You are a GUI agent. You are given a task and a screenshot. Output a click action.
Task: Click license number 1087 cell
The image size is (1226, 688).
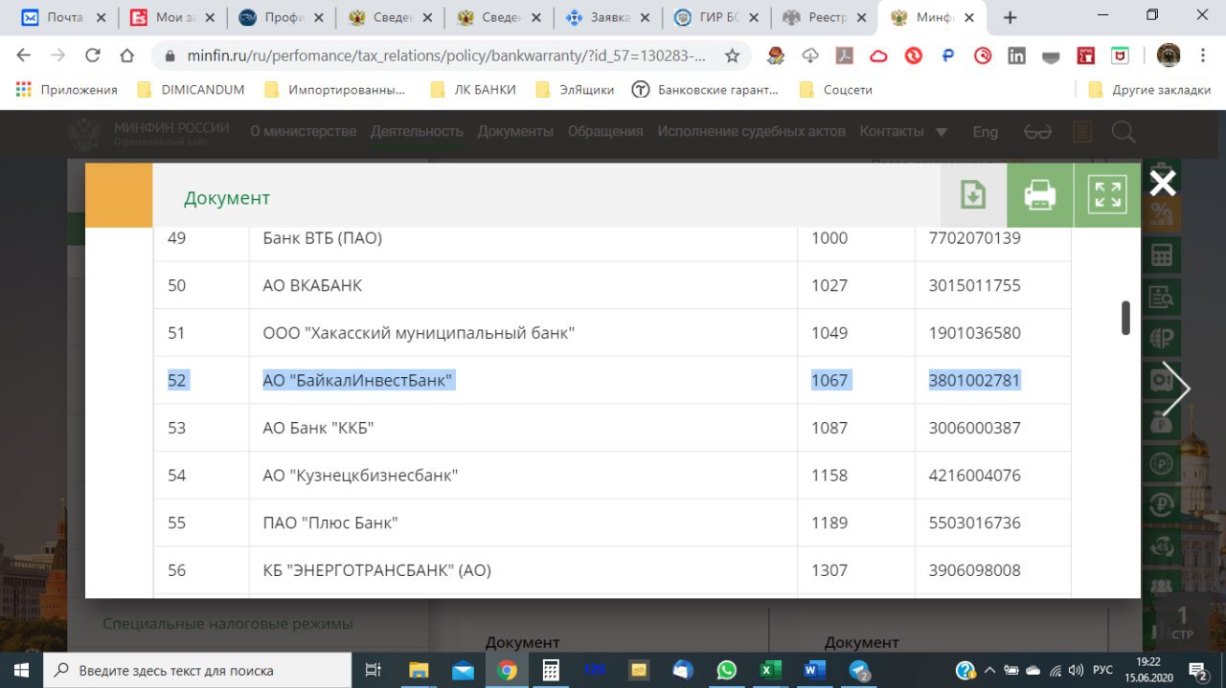pos(856,428)
